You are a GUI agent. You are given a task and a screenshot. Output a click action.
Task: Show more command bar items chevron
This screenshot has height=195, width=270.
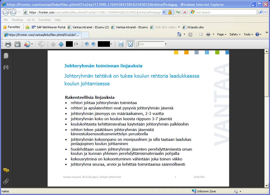click(x=267, y=32)
